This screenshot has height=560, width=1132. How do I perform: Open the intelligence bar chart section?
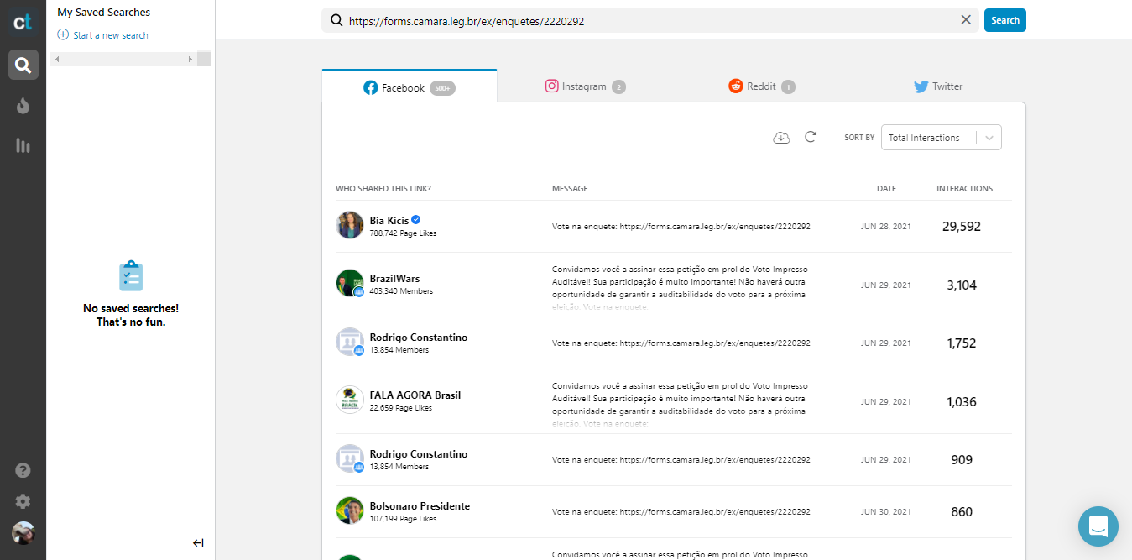click(23, 145)
